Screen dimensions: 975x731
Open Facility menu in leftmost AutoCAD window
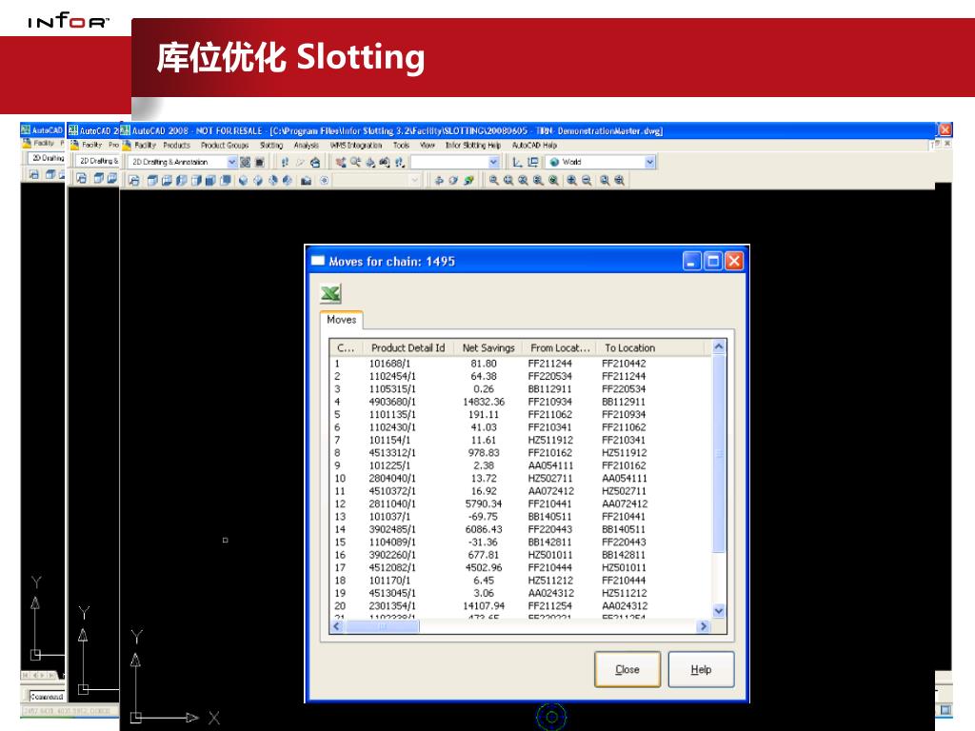pos(44,143)
